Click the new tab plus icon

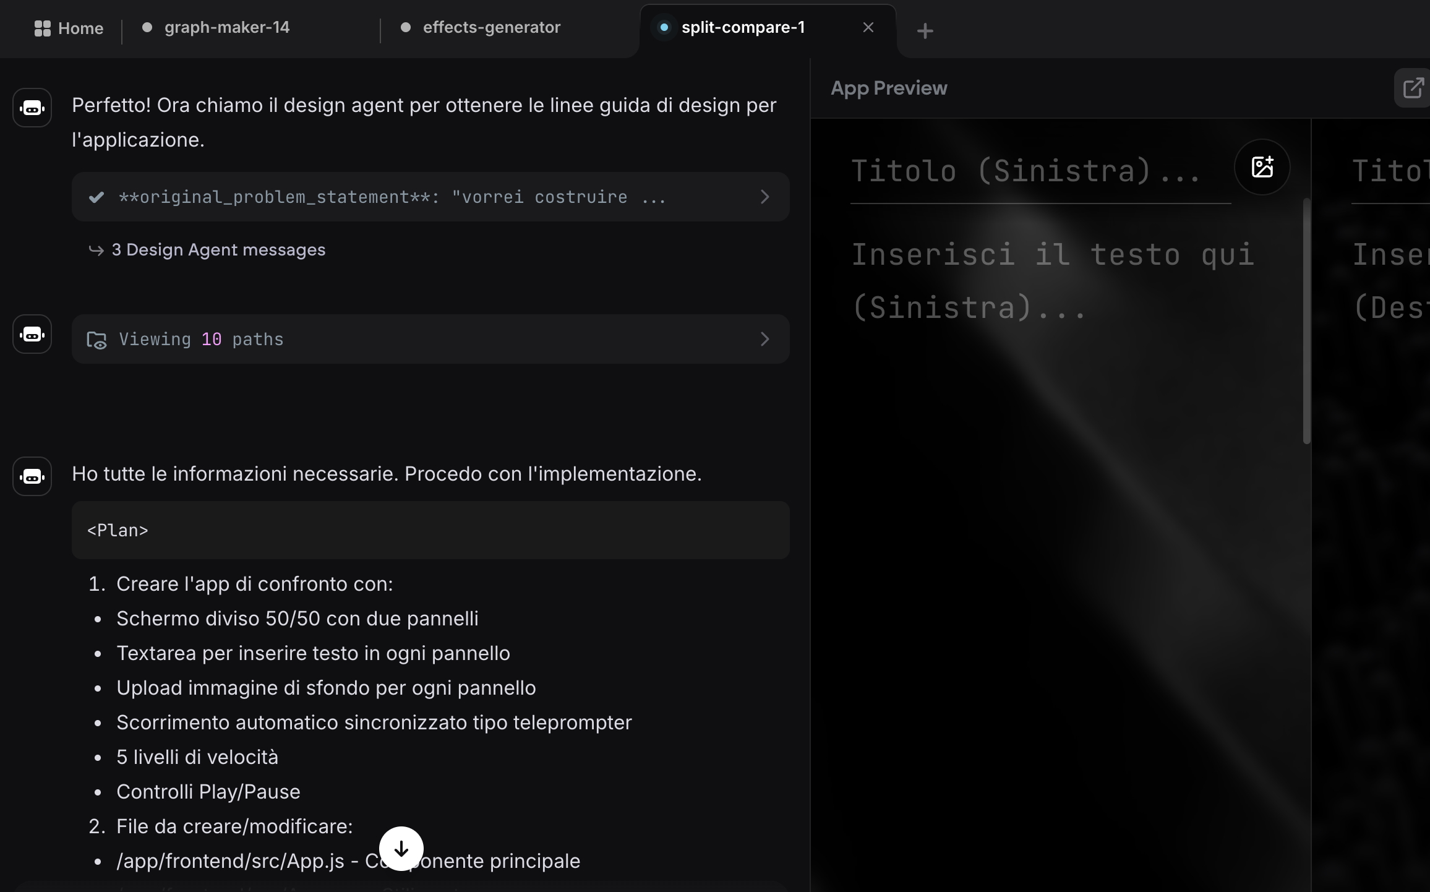(x=925, y=31)
